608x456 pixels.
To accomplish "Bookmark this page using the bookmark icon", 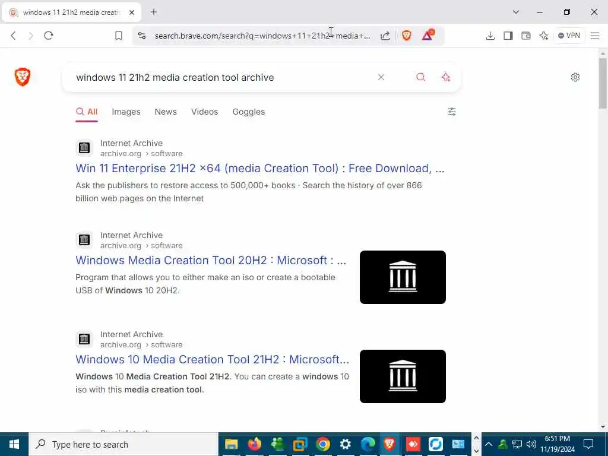I will 119,36.
